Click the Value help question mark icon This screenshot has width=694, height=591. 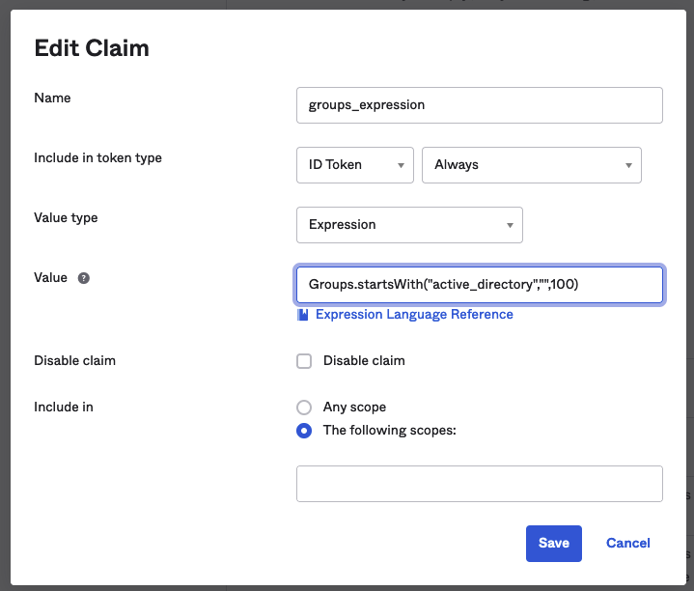coord(84,278)
